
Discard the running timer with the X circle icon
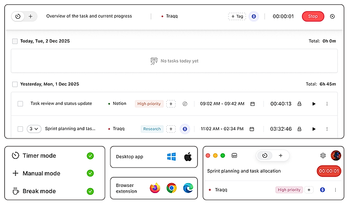(332, 16)
